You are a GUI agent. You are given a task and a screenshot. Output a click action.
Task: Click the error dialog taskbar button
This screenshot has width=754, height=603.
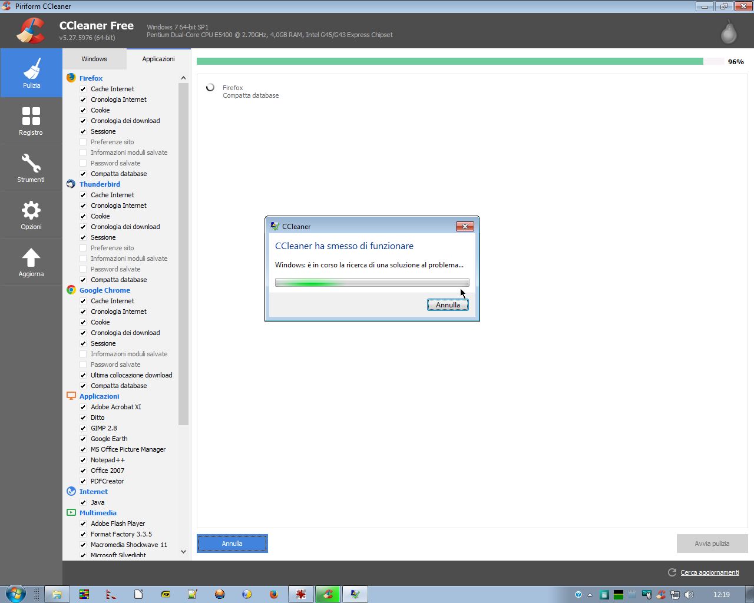(x=355, y=594)
